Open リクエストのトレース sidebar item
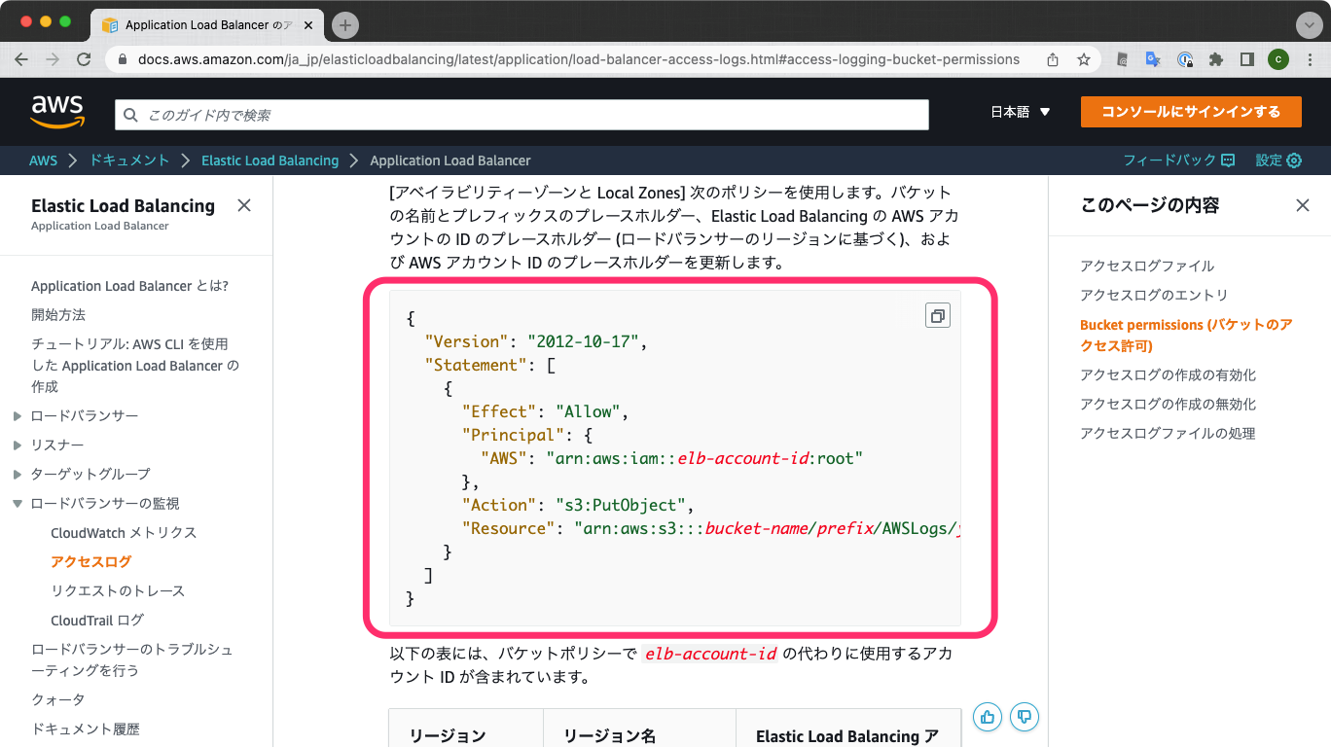This screenshot has height=747, width=1331. click(x=118, y=591)
